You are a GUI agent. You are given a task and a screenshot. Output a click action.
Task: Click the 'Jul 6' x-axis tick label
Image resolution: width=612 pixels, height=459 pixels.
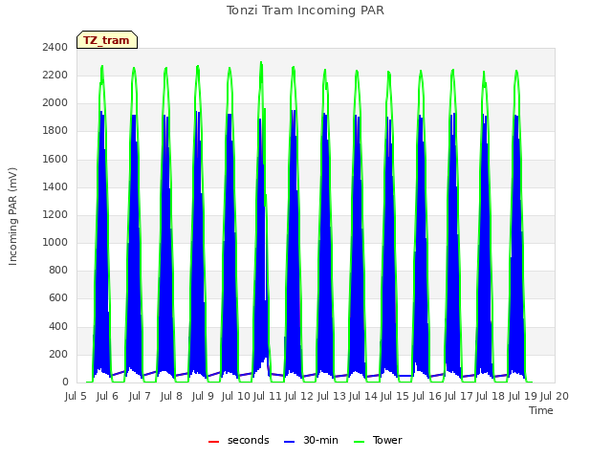point(107,396)
